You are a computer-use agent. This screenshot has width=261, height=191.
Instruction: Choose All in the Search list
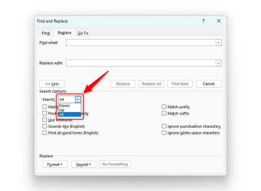(x=70, y=114)
